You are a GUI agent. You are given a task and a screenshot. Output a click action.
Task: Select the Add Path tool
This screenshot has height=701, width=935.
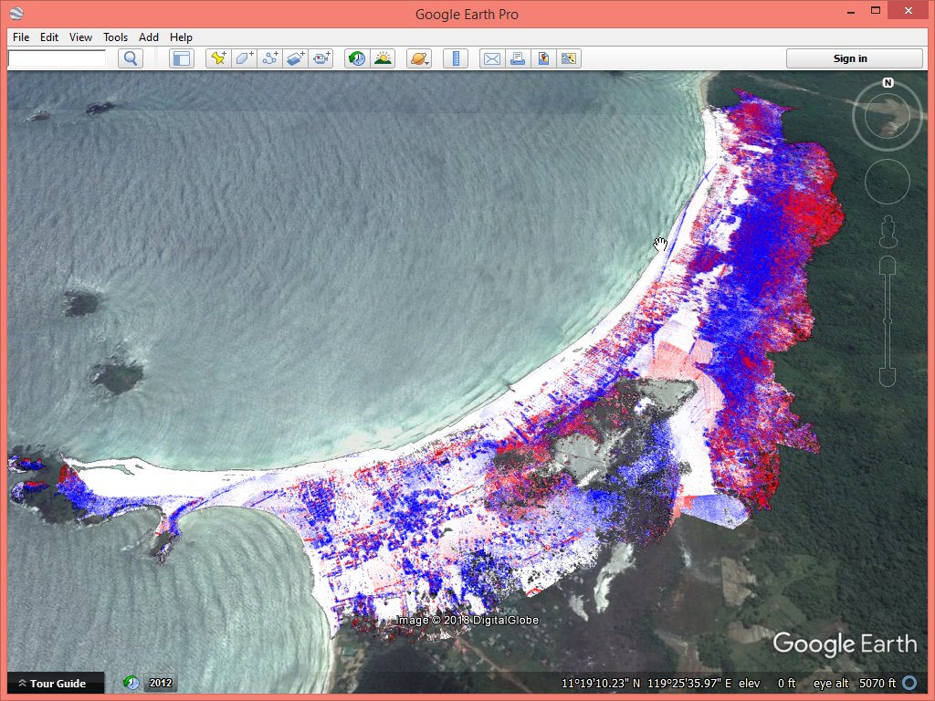point(269,58)
